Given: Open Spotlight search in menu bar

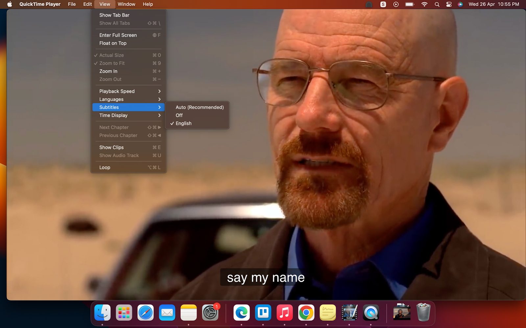Looking at the screenshot, I should pos(437,4).
